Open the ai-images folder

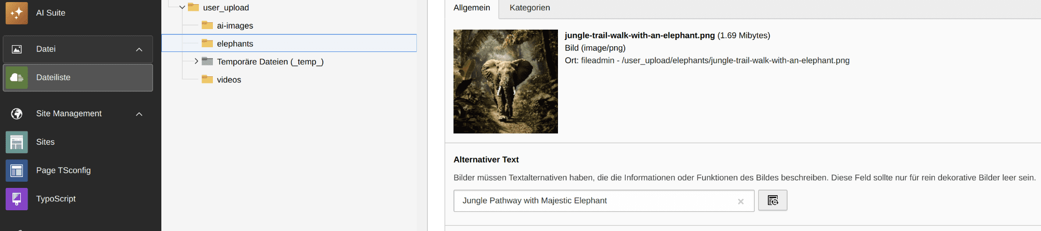pos(235,25)
